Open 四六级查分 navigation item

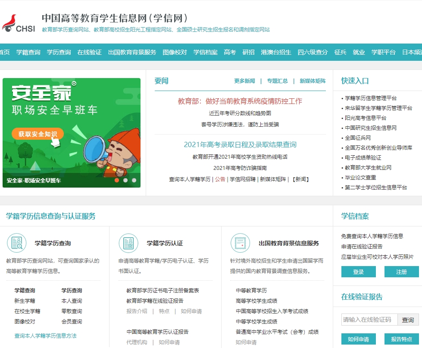click(x=313, y=52)
